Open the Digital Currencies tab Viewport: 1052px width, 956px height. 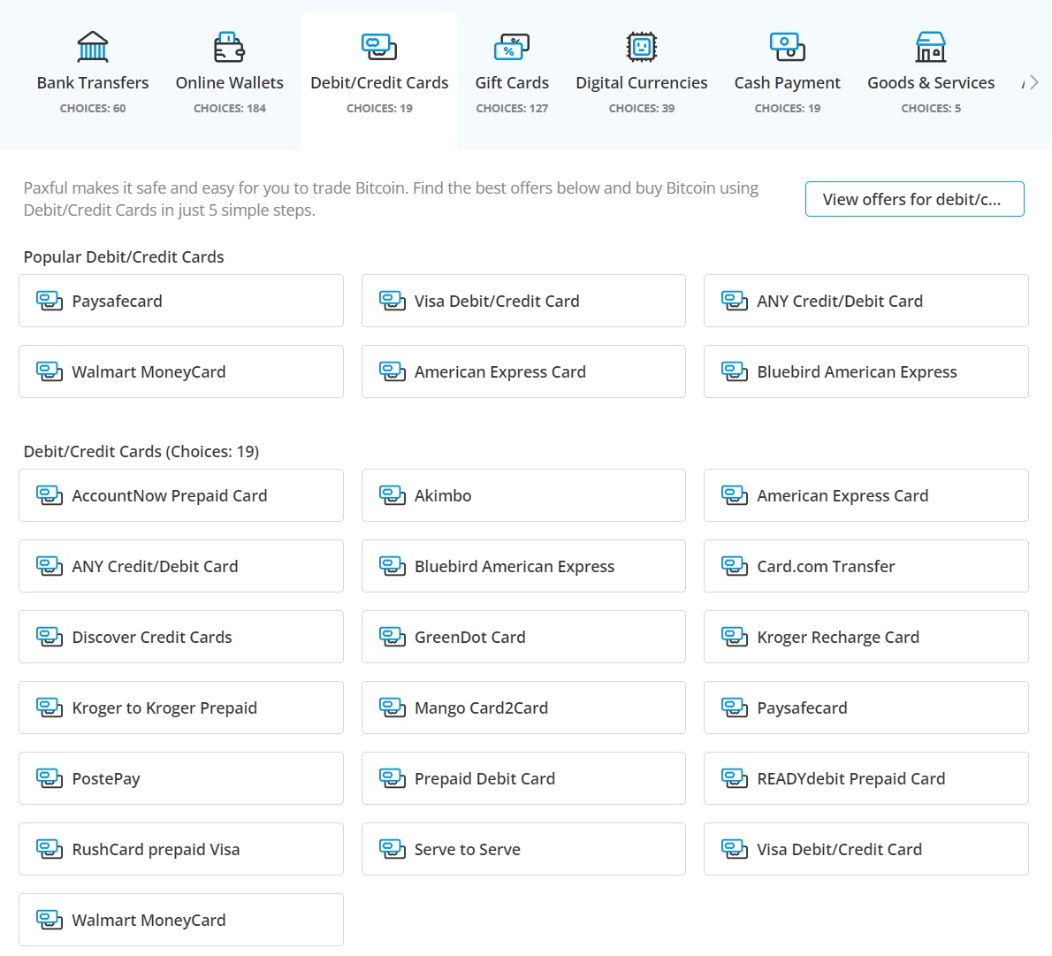pos(642,82)
